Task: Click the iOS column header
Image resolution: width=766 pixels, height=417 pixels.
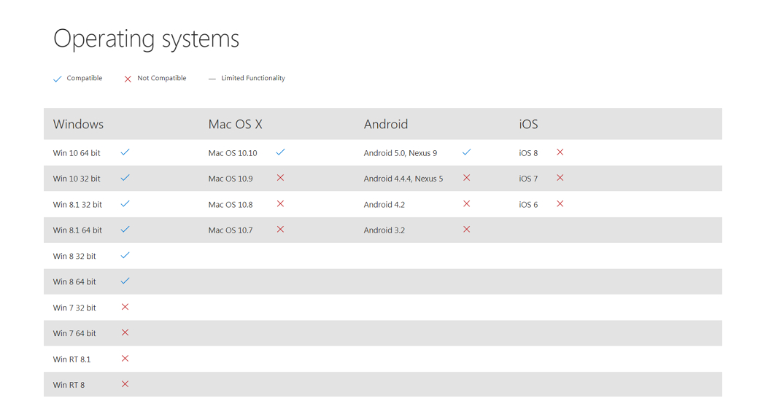Action: pyautogui.click(x=529, y=124)
